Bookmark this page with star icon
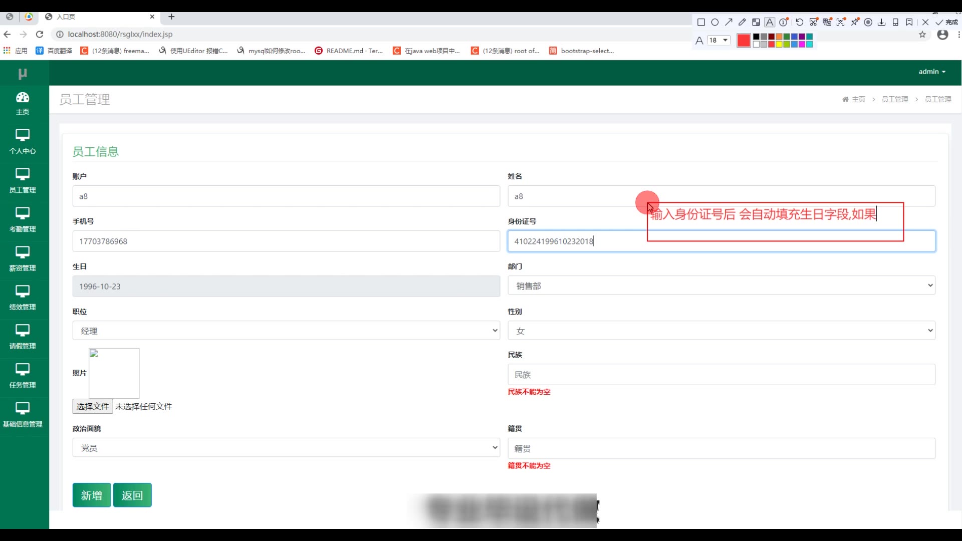This screenshot has height=541, width=962. 922,35
